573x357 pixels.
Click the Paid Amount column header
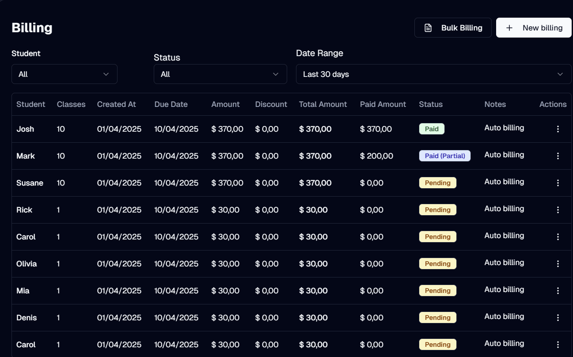pos(383,104)
